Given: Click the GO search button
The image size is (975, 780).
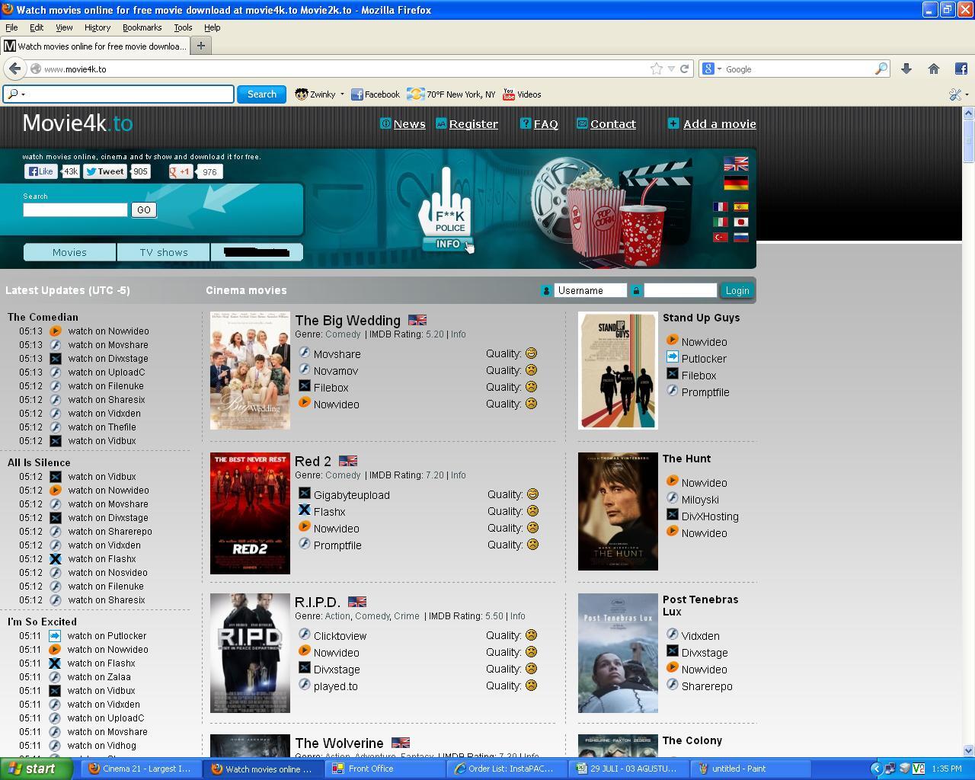Looking at the screenshot, I should 143,209.
